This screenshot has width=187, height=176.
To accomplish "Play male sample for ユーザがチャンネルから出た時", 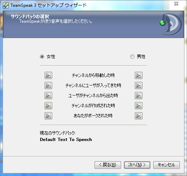I will coord(138,96).
